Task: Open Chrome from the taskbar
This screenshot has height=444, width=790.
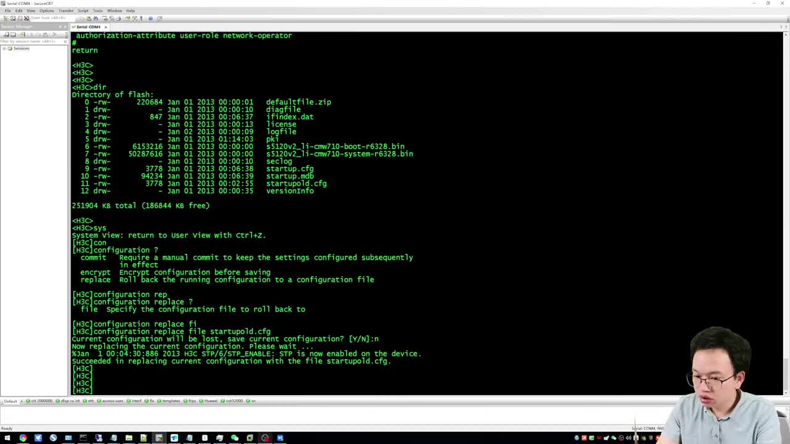Action: (23, 438)
